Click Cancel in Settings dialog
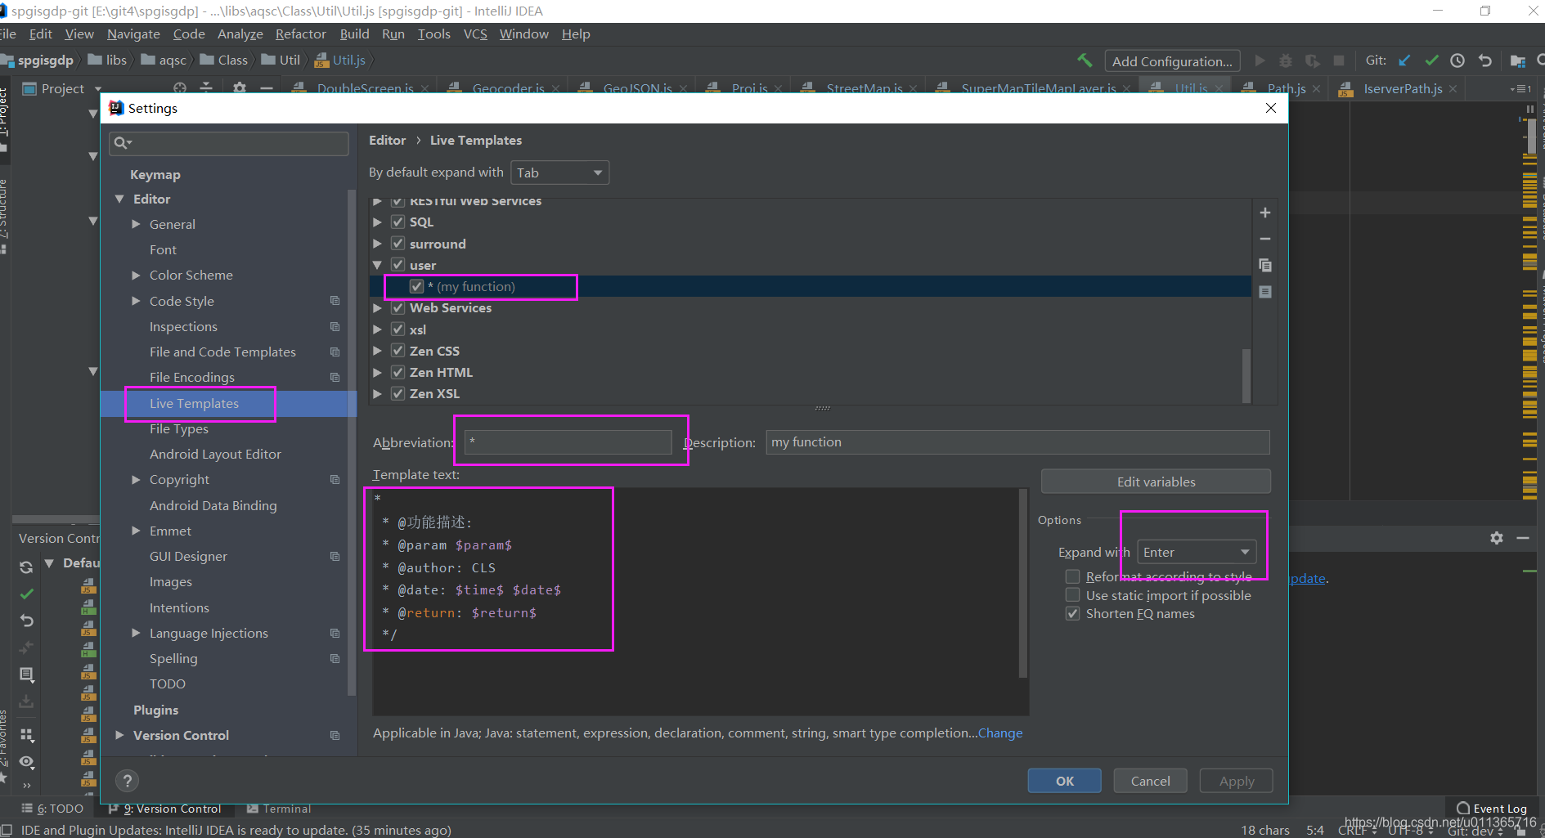This screenshot has width=1545, height=838. click(x=1150, y=781)
